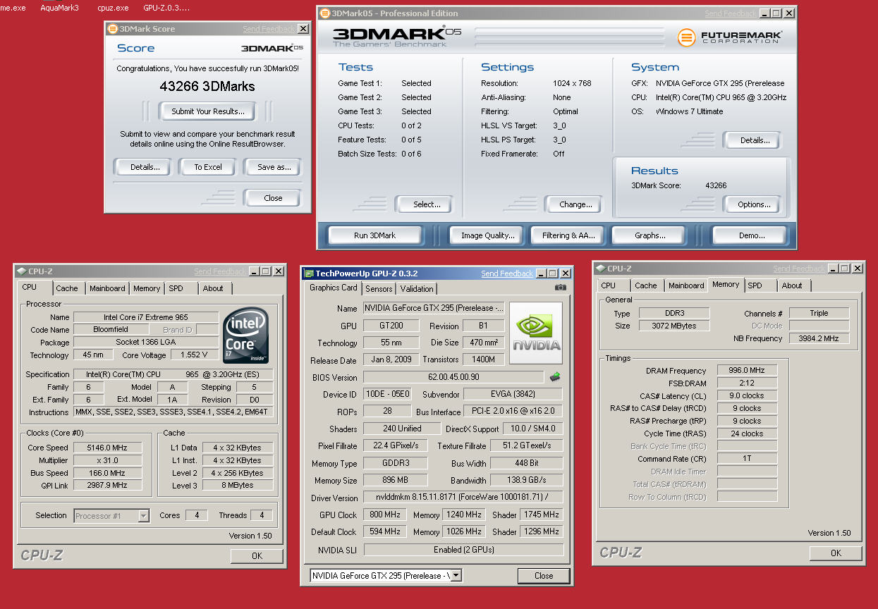Open Graphs button in 3DMark05
The width and height of the screenshot is (878, 609).
tap(650, 235)
